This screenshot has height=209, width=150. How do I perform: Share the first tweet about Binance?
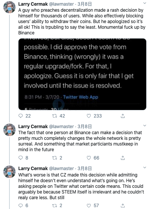pyautogui.click(x=123, y=116)
